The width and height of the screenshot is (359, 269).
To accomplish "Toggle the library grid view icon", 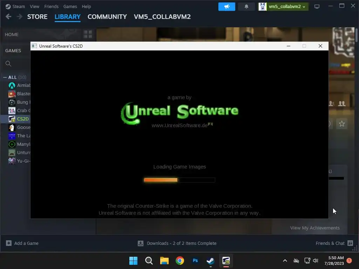I will [x=88, y=34].
